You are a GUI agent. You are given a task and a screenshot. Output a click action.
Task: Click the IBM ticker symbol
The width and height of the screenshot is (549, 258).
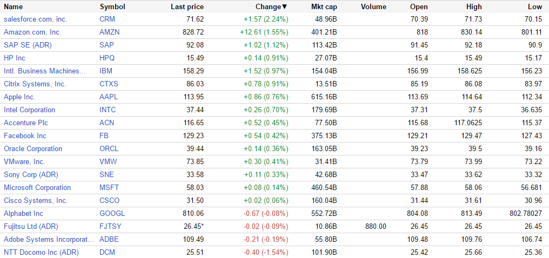pos(106,71)
